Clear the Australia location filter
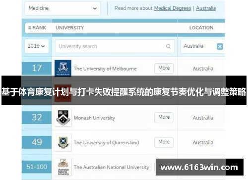Screen dimensions: 248x180 tap(220, 46)
